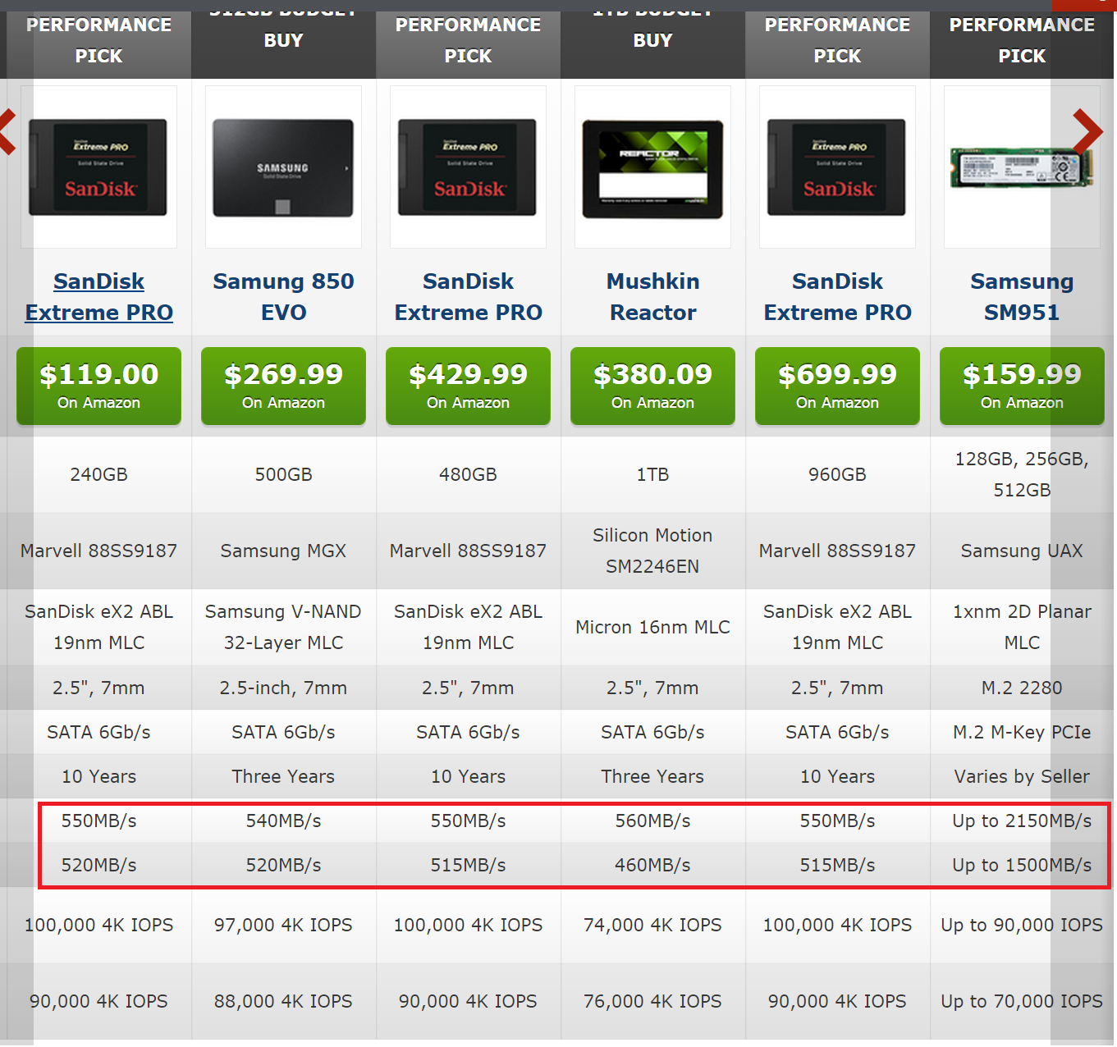Image resolution: width=1117 pixels, height=1047 pixels.
Task: Select the Micron 16nm MLC cell
Action: click(652, 627)
